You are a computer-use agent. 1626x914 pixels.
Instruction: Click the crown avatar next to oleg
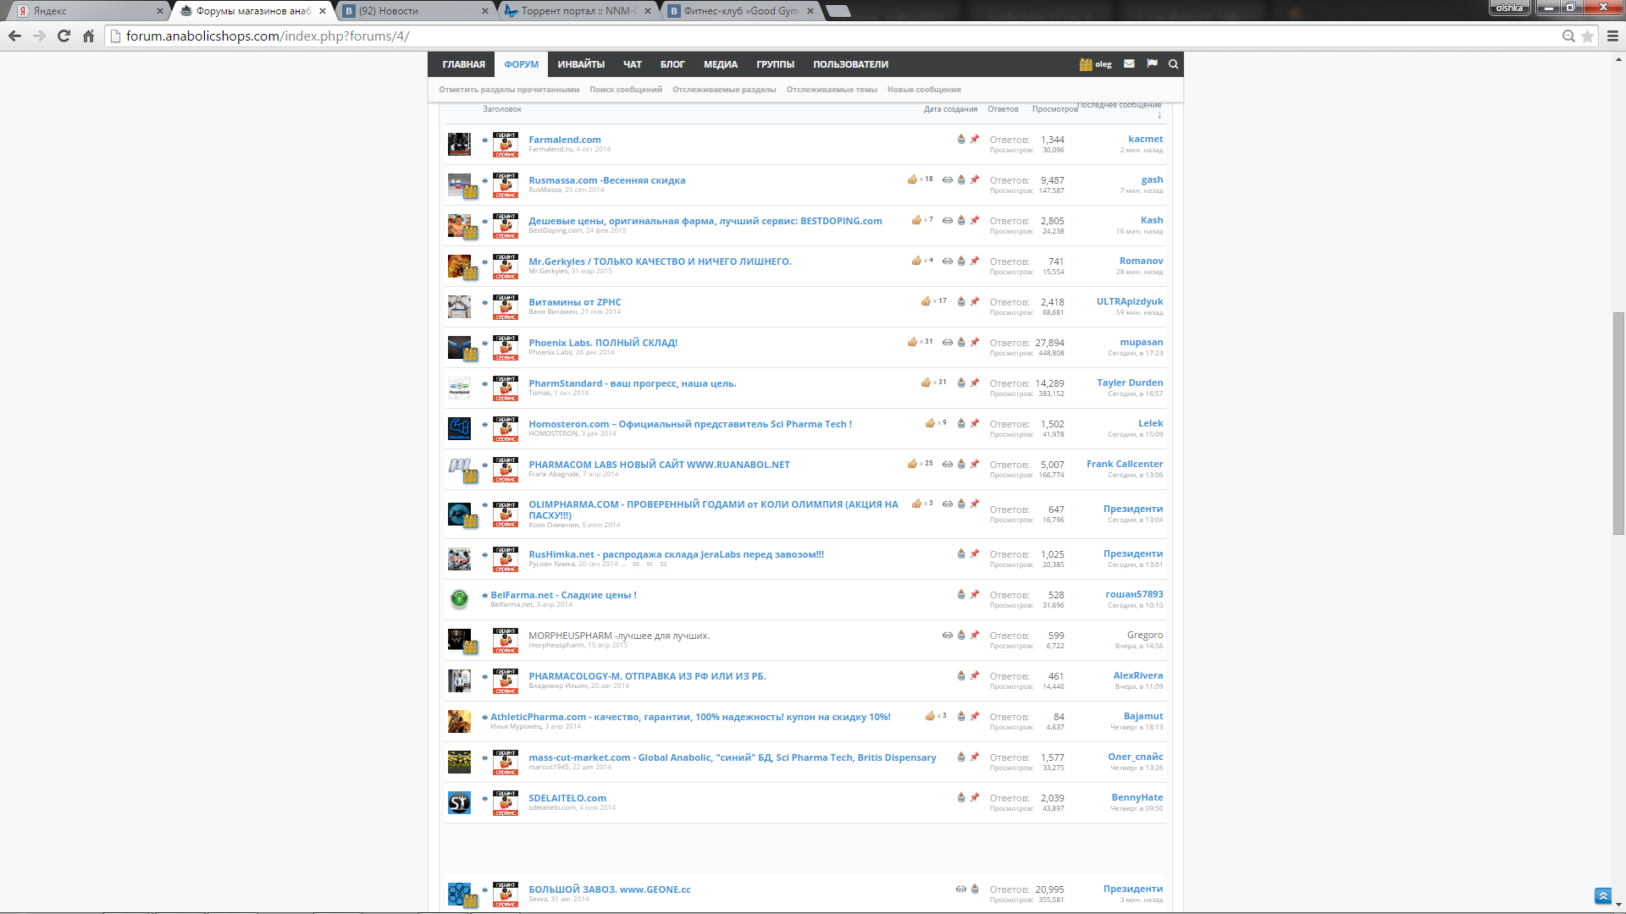pyautogui.click(x=1086, y=64)
